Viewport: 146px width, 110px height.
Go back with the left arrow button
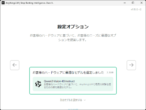[x=15, y=65]
